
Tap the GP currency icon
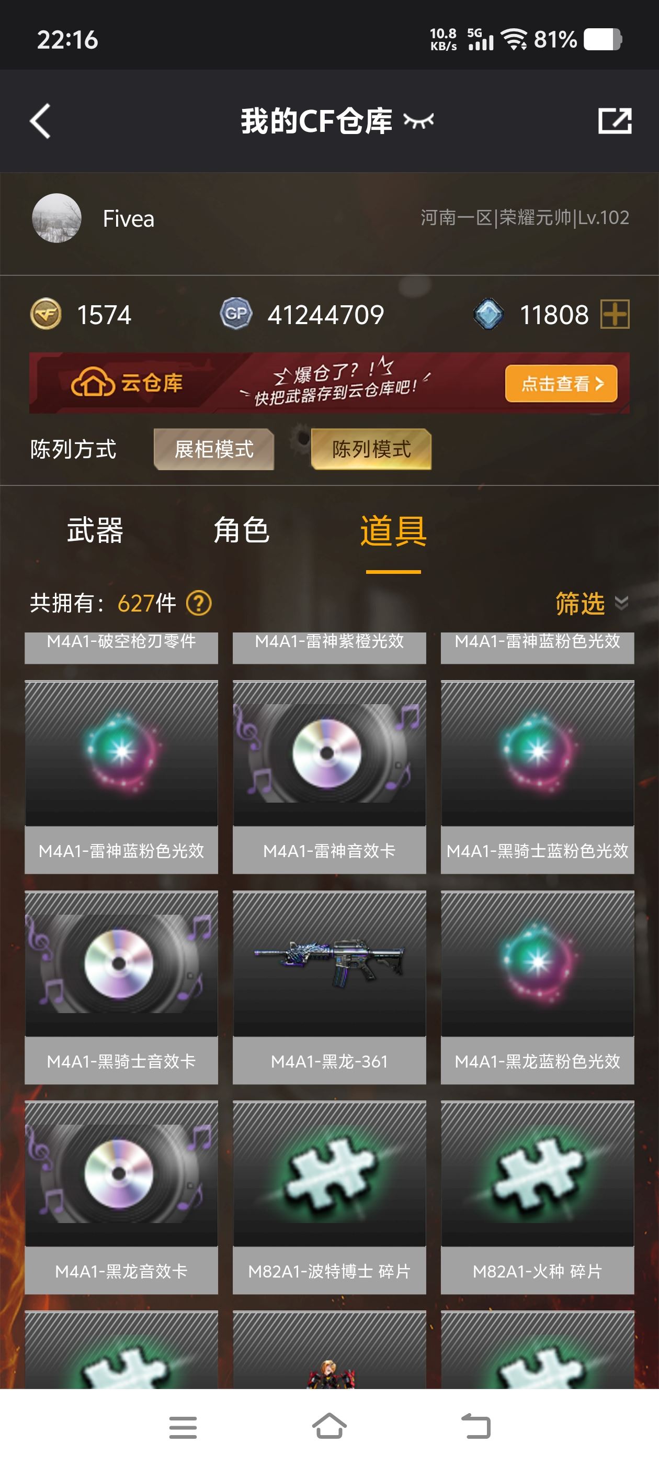click(236, 314)
